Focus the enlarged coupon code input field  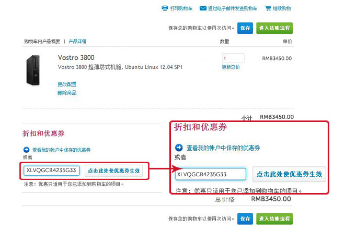coord(211,174)
